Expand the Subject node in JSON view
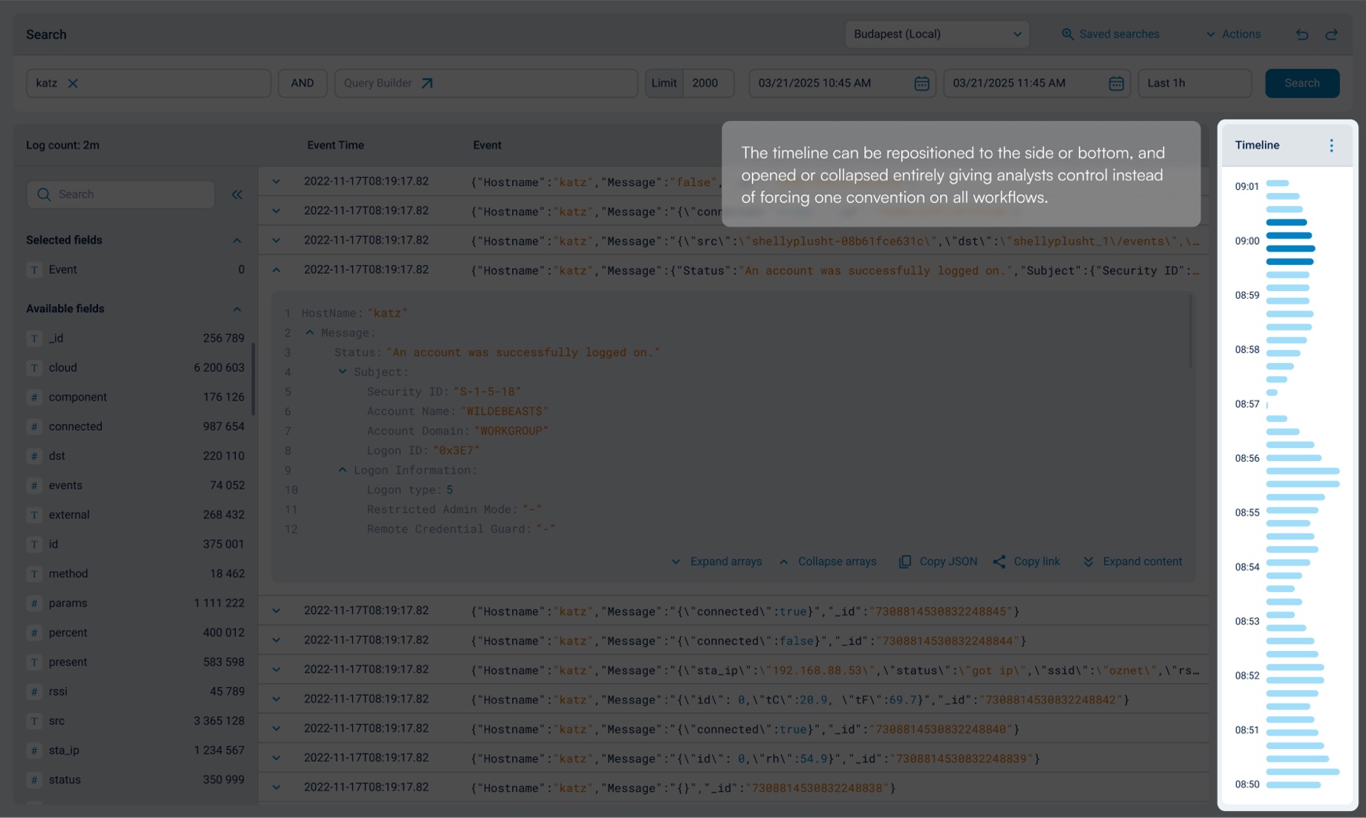Image resolution: width=1366 pixels, height=818 pixels. point(343,372)
